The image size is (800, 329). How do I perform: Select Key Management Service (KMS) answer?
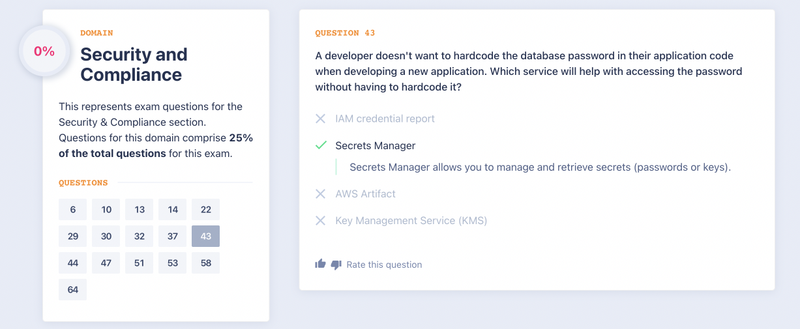pyautogui.click(x=411, y=221)
